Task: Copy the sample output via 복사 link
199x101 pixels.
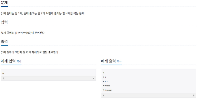Action: [x=119, y=61]
